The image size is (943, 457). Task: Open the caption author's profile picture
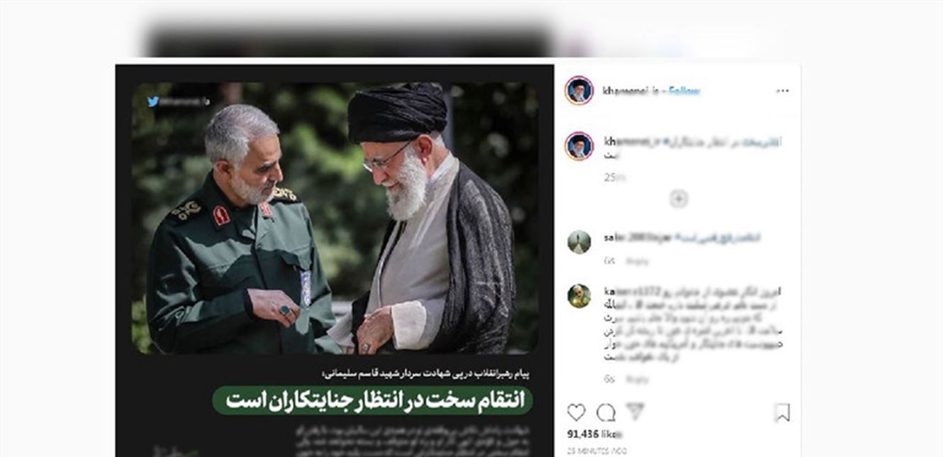579,145
